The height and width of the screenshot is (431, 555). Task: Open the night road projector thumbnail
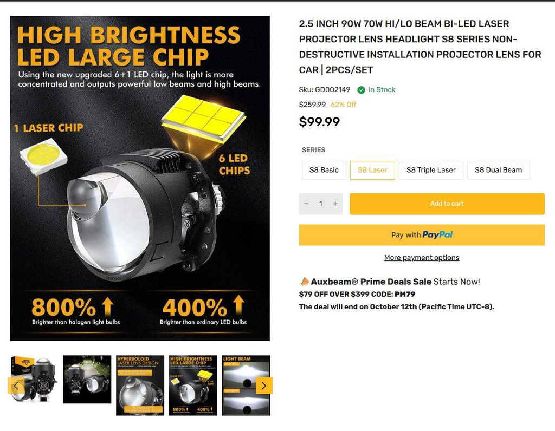click(87, 380)
